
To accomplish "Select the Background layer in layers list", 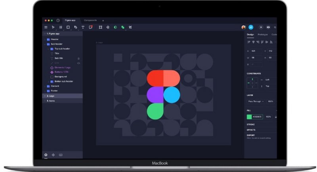I will (60, 77).
